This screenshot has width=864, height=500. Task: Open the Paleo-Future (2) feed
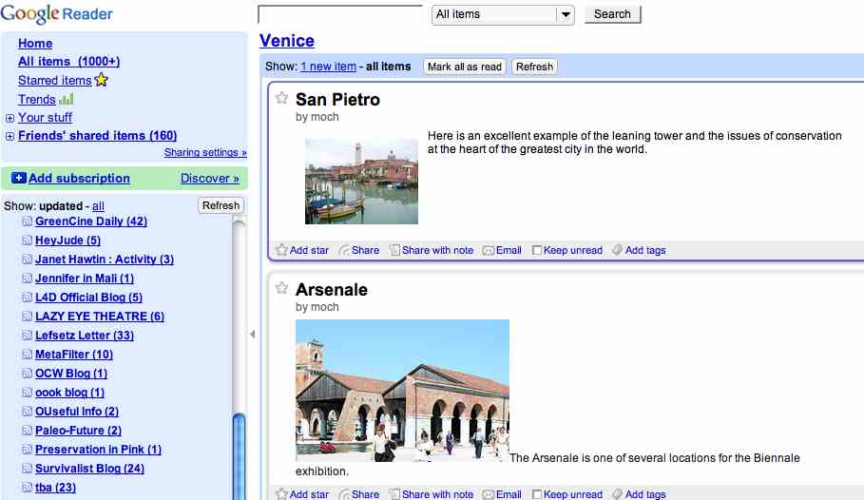point(78,431)
